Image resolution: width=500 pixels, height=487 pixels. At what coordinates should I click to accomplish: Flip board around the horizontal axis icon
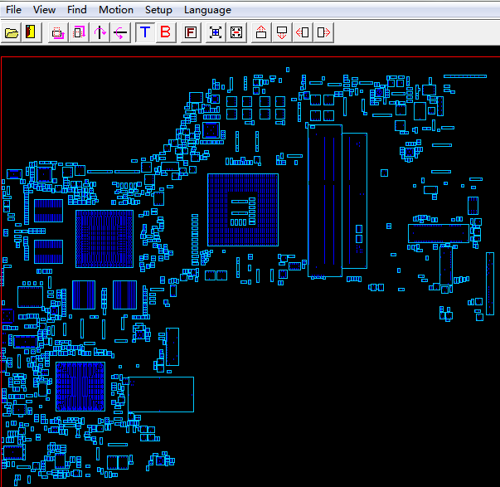(120, 32)
